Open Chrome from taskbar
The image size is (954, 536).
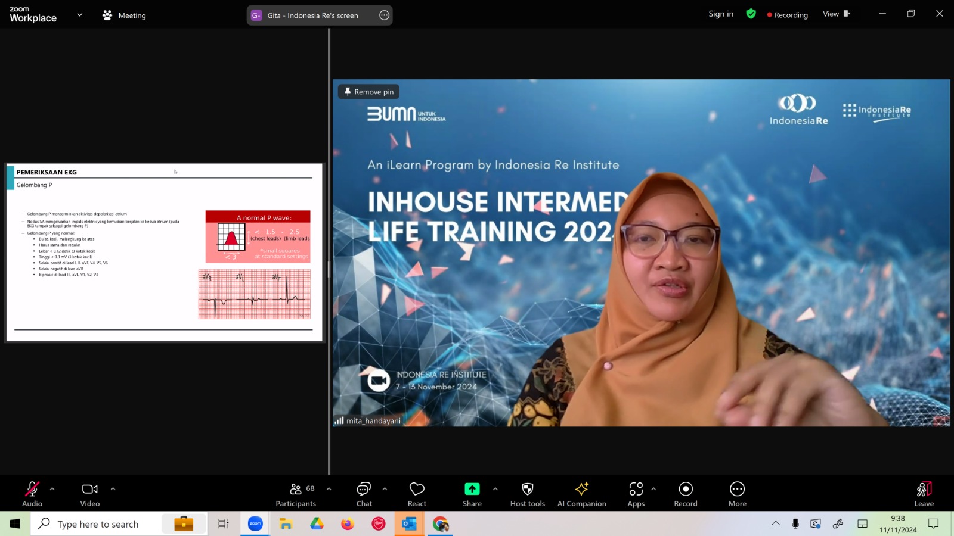(x=440, y=524)
